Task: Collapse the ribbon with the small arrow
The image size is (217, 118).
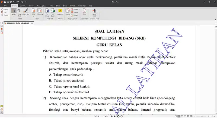Action: tap(215, 20)
